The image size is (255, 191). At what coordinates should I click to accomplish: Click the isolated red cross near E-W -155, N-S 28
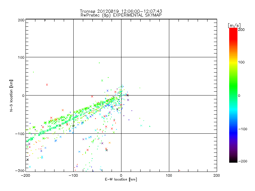tap(47, 85)
